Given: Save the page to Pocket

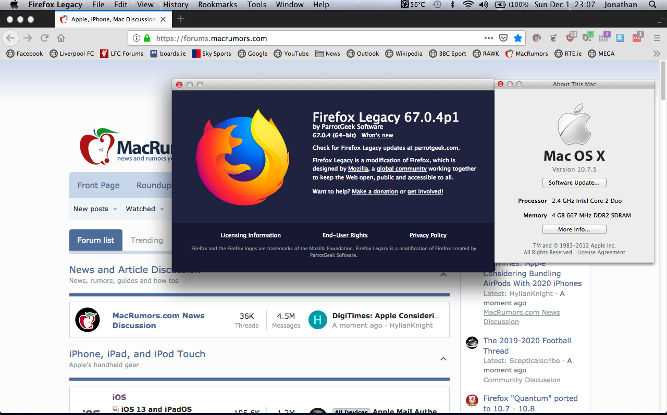Looking at the screenshot, I should coord(503,38).
